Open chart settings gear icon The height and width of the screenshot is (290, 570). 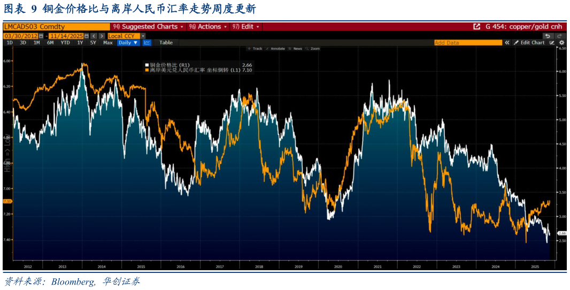point(561,43)
